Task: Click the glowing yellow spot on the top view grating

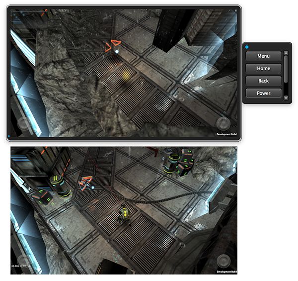Action: tap(126, 76)
